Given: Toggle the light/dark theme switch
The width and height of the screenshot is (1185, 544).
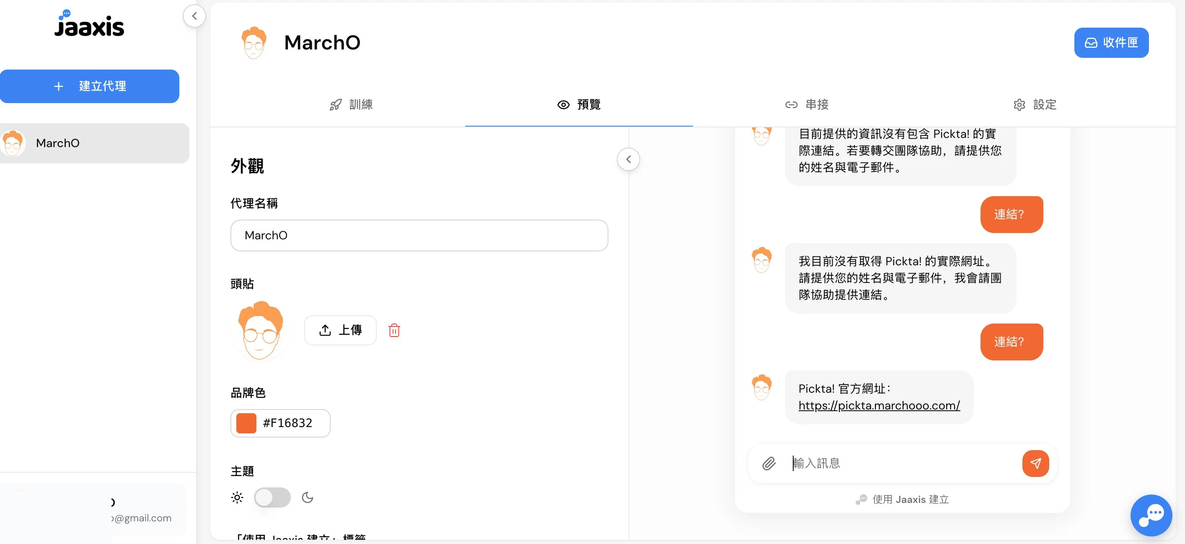Looking at the screenshot, I should point(272,497).
